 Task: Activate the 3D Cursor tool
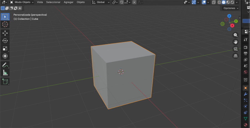(x=5, y=24)
